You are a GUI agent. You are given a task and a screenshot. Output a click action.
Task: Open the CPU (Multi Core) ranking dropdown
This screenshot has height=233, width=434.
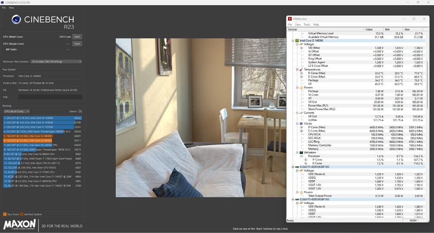point(16,111)
